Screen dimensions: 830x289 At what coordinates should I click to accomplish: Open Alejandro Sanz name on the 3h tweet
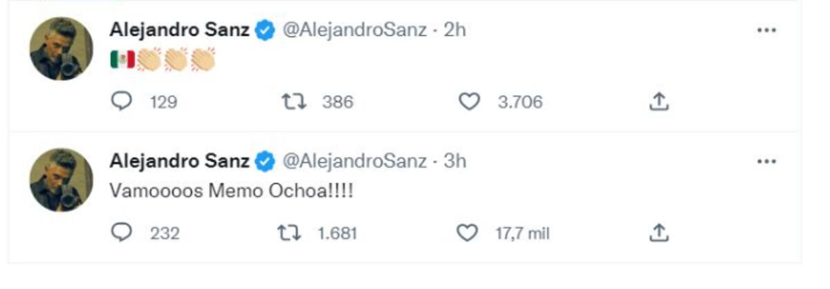180,161
